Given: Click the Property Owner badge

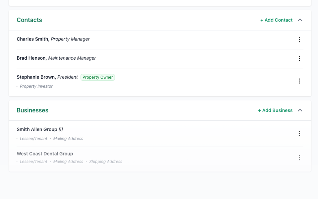Looking at the screenshot, I should coord(97,77).
